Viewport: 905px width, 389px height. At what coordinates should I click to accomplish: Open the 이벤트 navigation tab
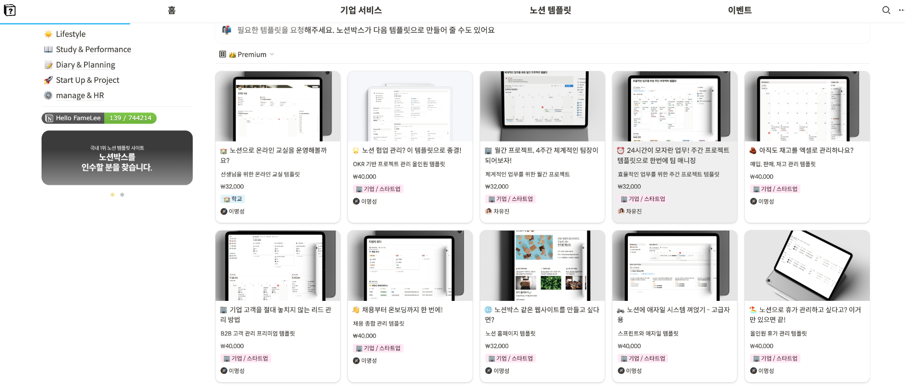coord(740,10)
